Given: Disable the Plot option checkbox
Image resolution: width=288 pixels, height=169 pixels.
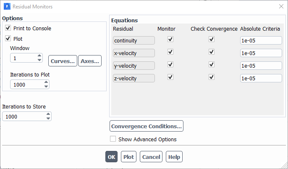Looking at the screenshot, I should [8, 39].
